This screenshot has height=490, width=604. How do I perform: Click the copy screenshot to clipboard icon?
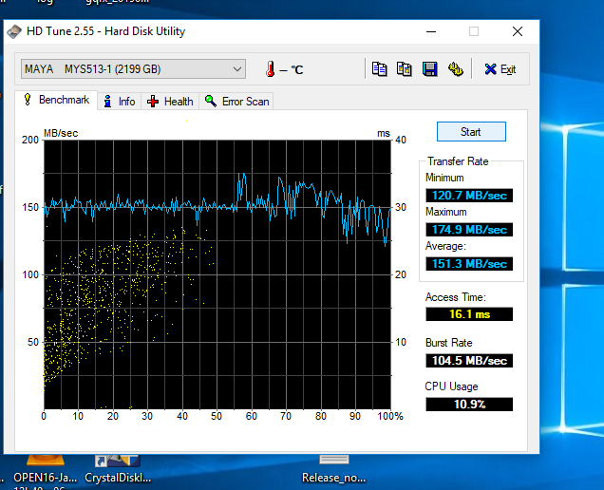point(404,69)
